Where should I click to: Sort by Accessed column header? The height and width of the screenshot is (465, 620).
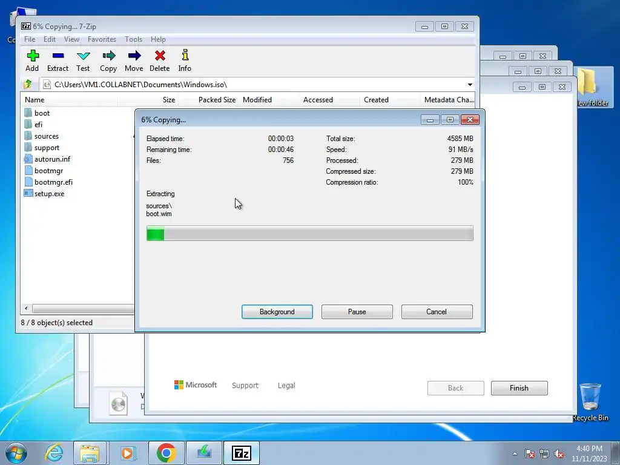pyautogui.click(x=329, y=100)
